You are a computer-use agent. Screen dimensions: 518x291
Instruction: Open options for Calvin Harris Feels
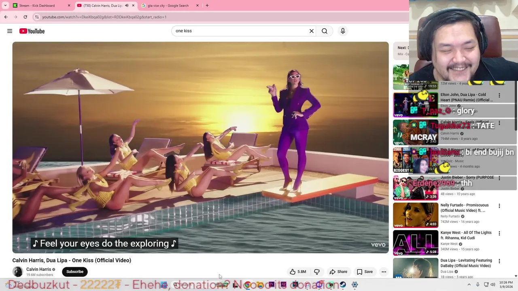coord(499,123)
